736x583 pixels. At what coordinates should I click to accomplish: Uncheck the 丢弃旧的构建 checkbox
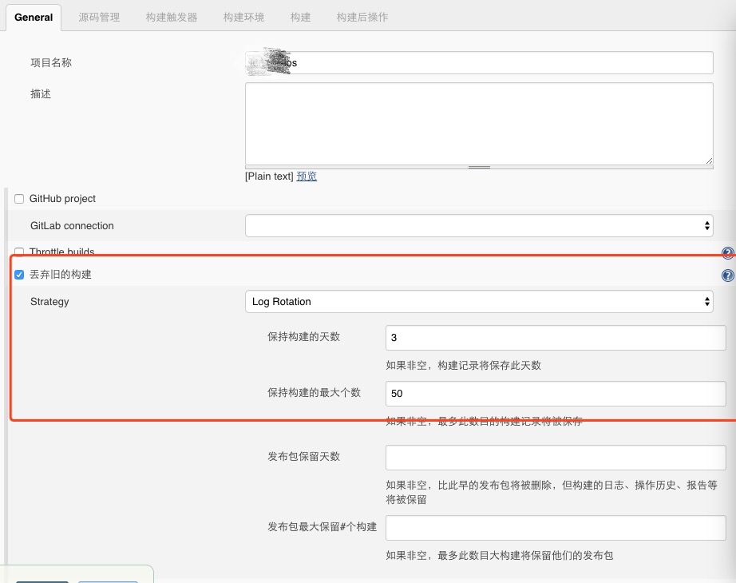coord(19,275)
